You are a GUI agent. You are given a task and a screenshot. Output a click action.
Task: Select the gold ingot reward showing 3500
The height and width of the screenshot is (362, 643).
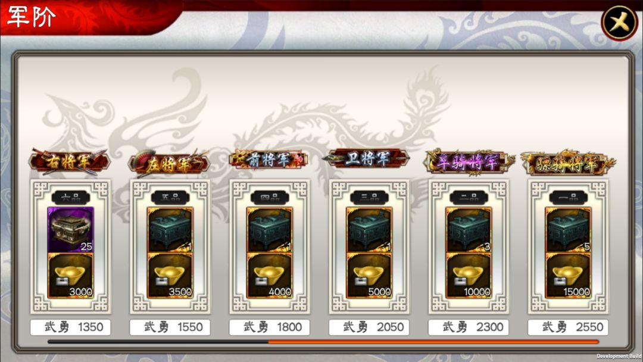[170, 276]
